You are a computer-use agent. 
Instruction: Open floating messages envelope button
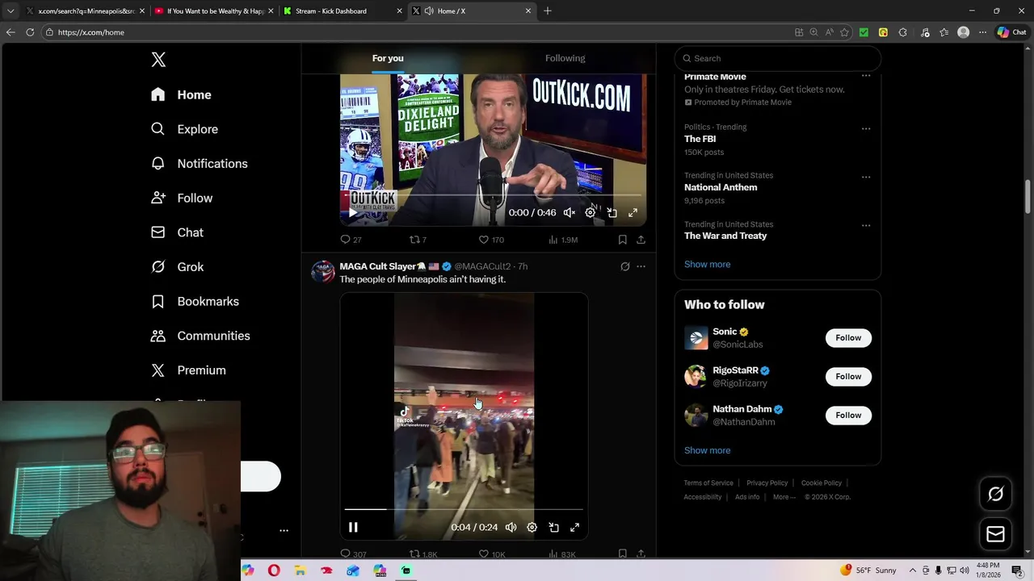click(x=995, y=534)
